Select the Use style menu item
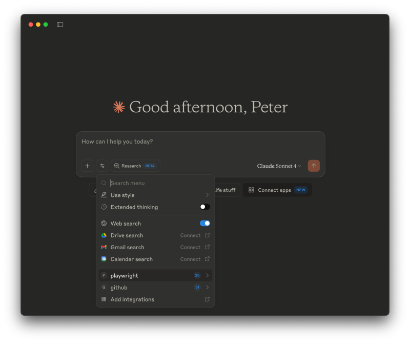The image size is (410, 343). 155,195
